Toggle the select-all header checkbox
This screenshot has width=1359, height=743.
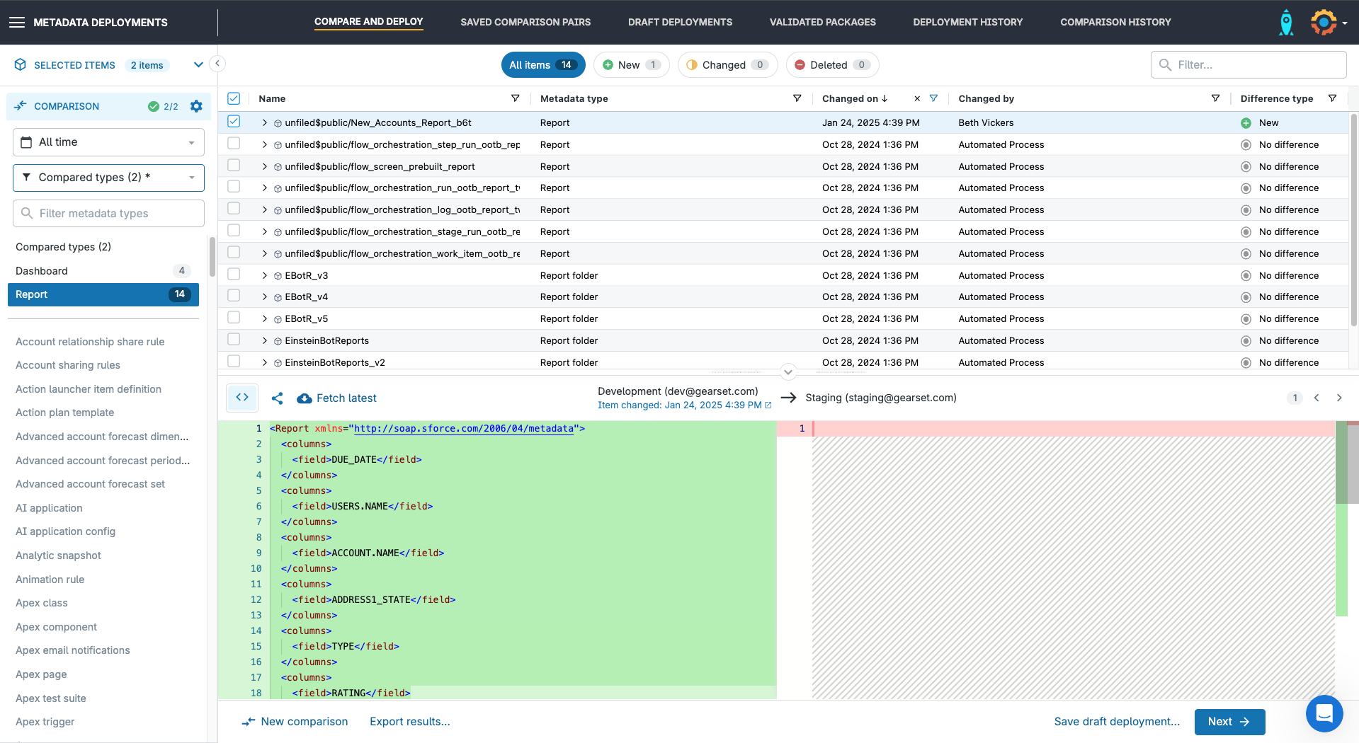[x=234, y=98]
